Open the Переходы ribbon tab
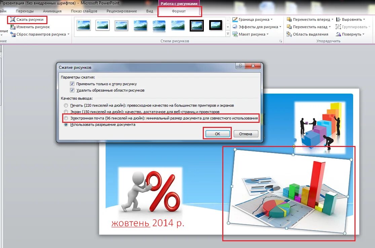 25,11
